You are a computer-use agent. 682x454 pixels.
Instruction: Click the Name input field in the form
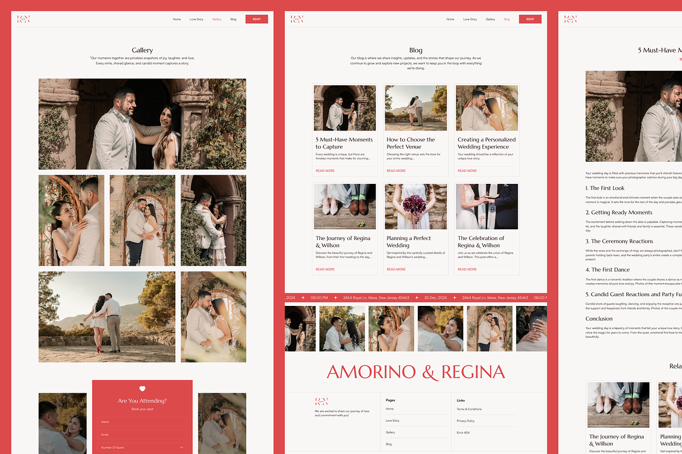tap(142, 422)
